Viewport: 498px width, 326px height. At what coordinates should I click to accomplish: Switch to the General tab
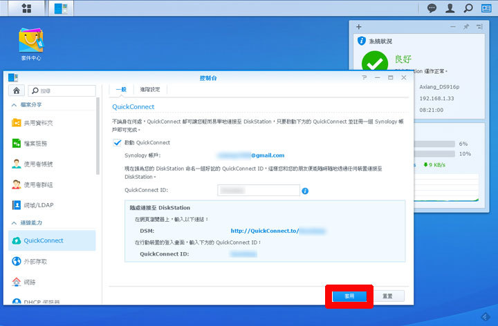[121, 89]
